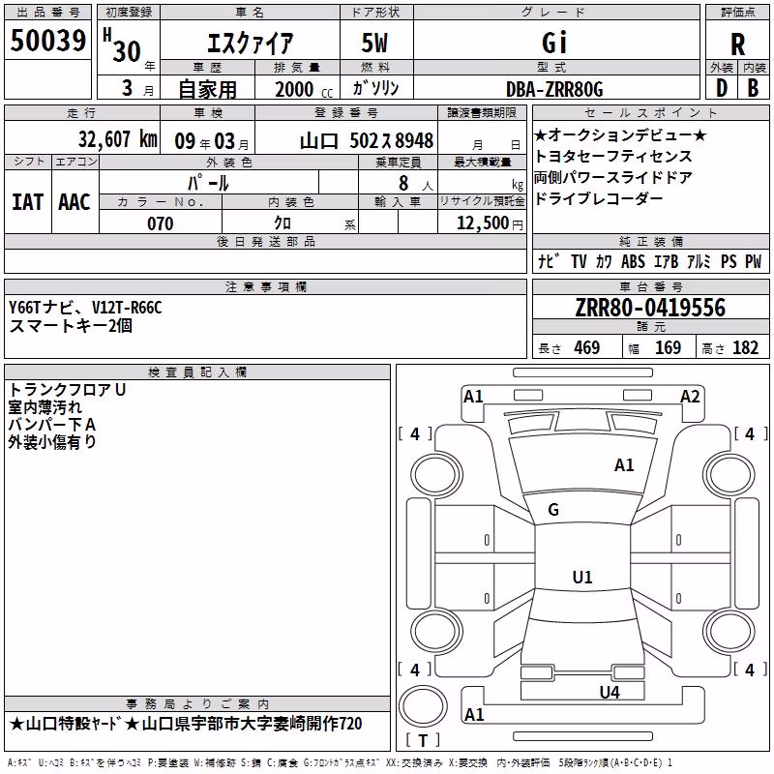Screen dimensions: 774x774
Task: Click the chassis number ZRR80-0419556
Action: click(650, 308)
